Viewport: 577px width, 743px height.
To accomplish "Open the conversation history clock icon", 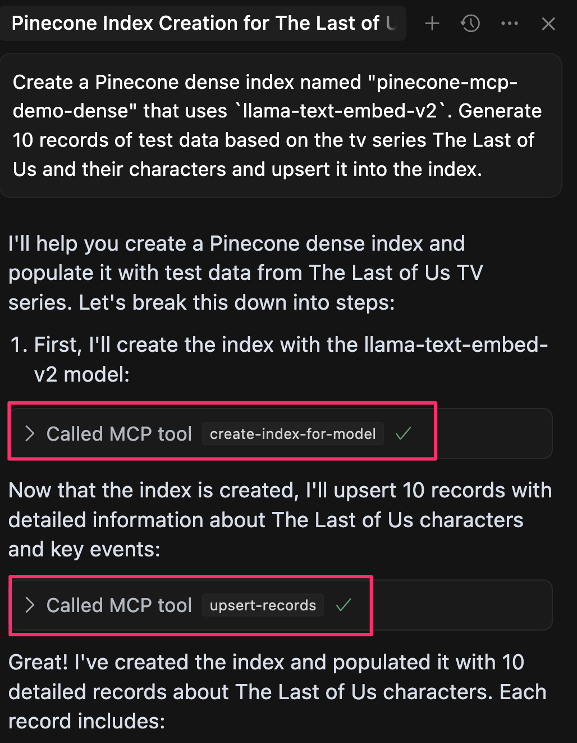I will [470, 24].
